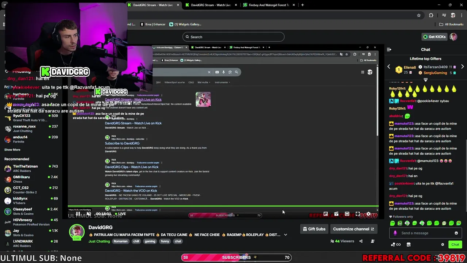Open anduu14 followed channel
This screenshot has height=263, width=467.
pos(31,139)
